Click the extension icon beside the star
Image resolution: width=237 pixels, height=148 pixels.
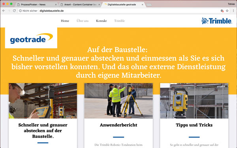(222, 11)
